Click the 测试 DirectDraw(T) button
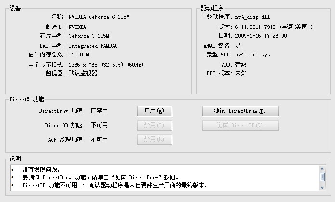Viewport: 335px width, 202px height. [240, 111]
